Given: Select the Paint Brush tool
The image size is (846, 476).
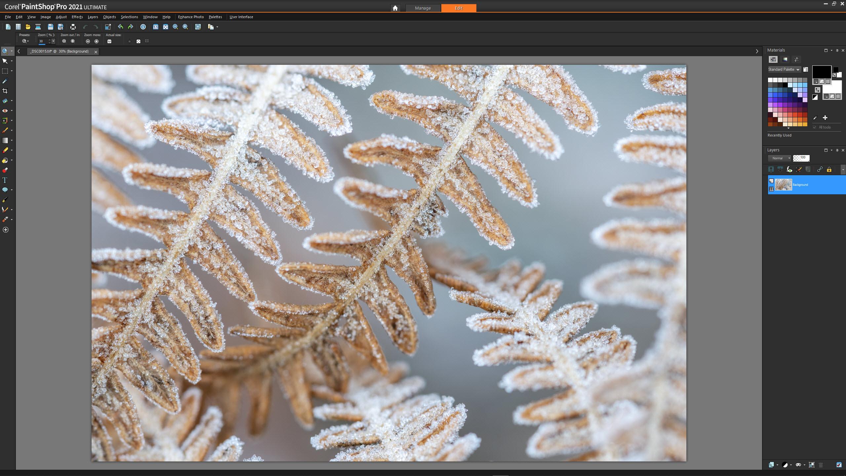Looking at the screenshot, I should click(5, 130).
